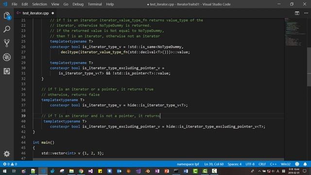The width and height of the screenshot is (311, 175).
Task: Open the File menu
Action: [x=15, y=4]
